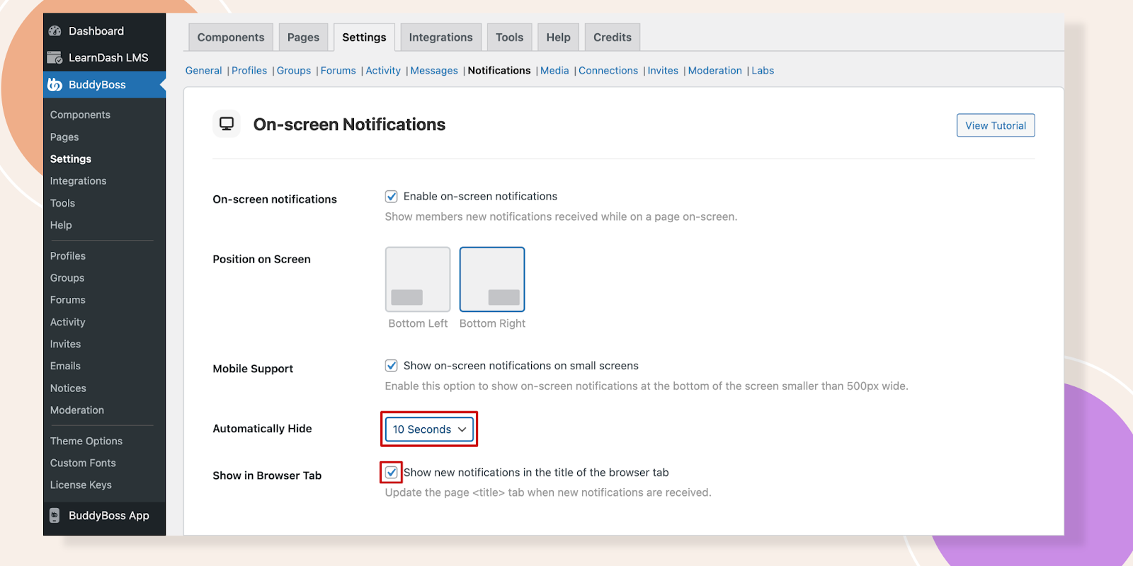Open the Connections settings sub-link
The image size is (1133, 566).
608,71
